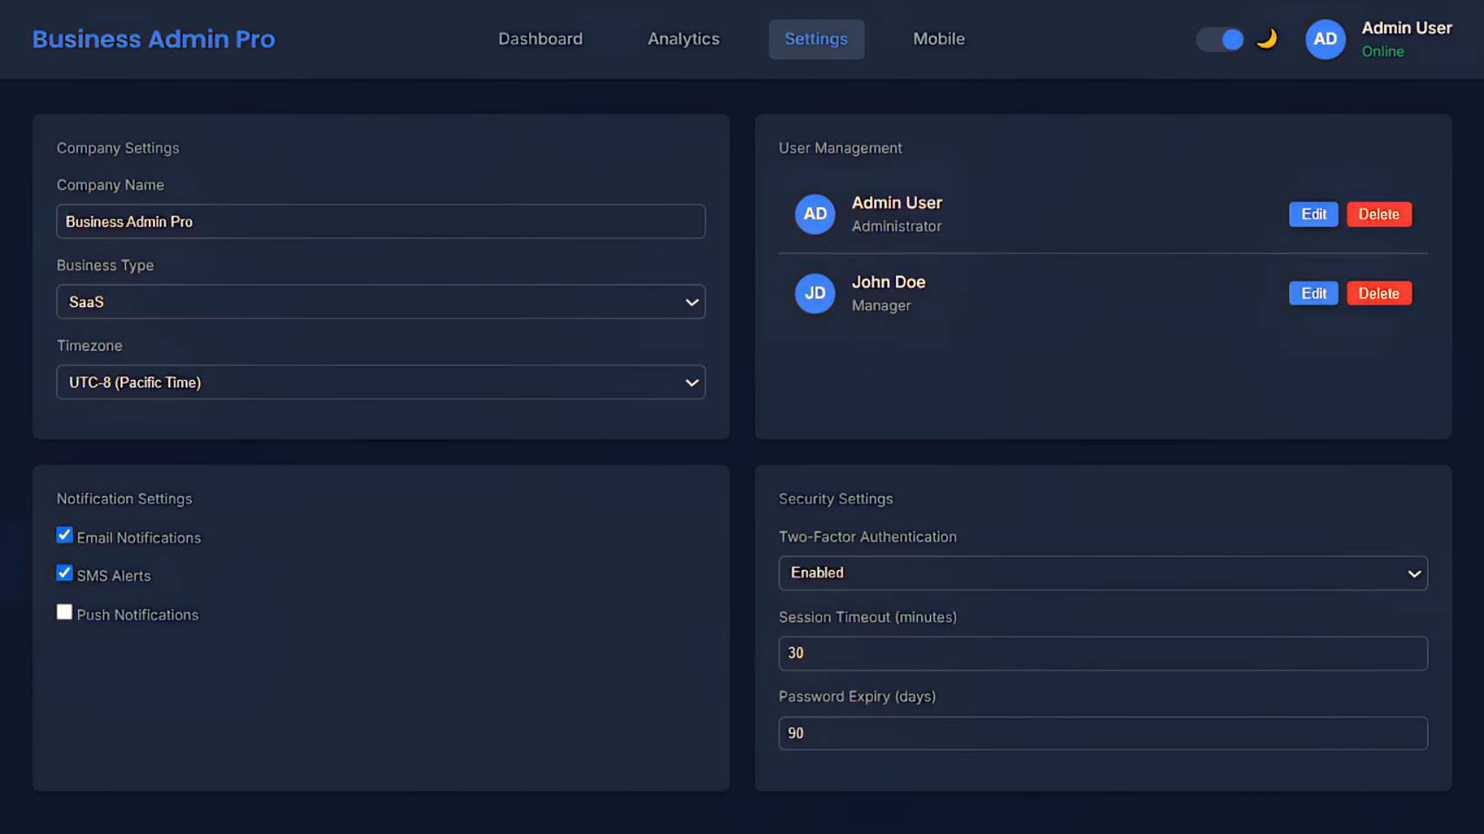Open the Business Type SaaS dropdown

(380, 302)
